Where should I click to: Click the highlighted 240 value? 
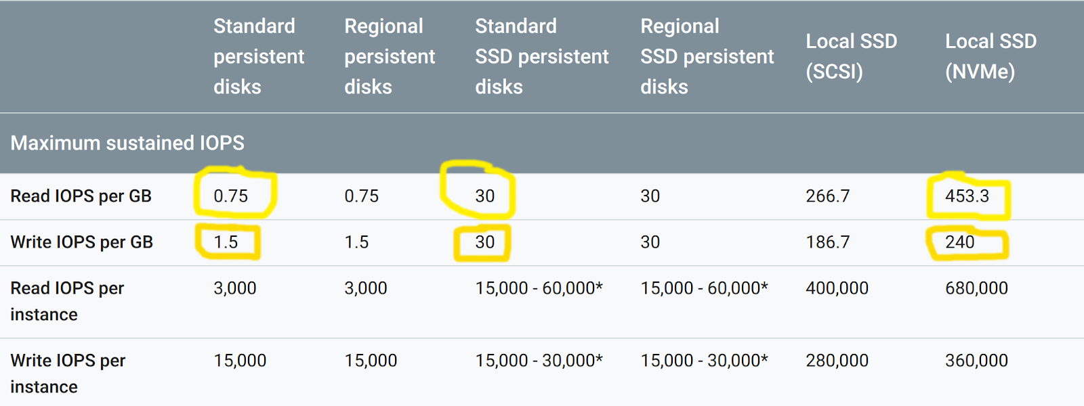point(959,242)
